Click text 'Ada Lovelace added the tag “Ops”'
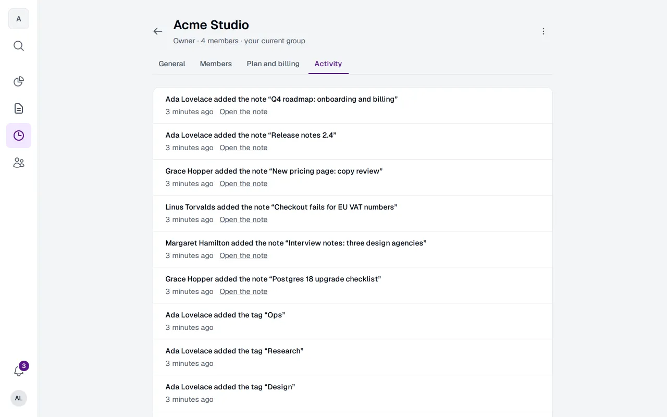 225,315
